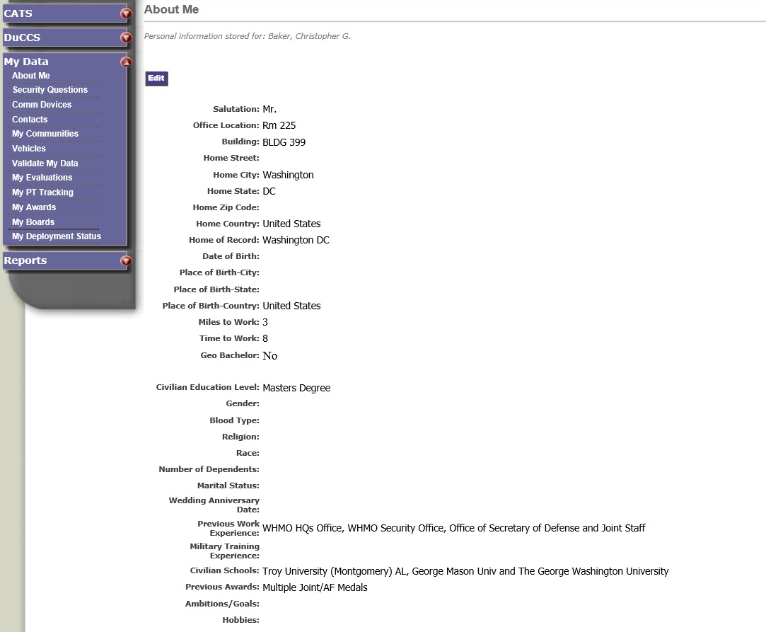View My Awards page
Viewport: 766px width, 632px height.
coord(34,207)
